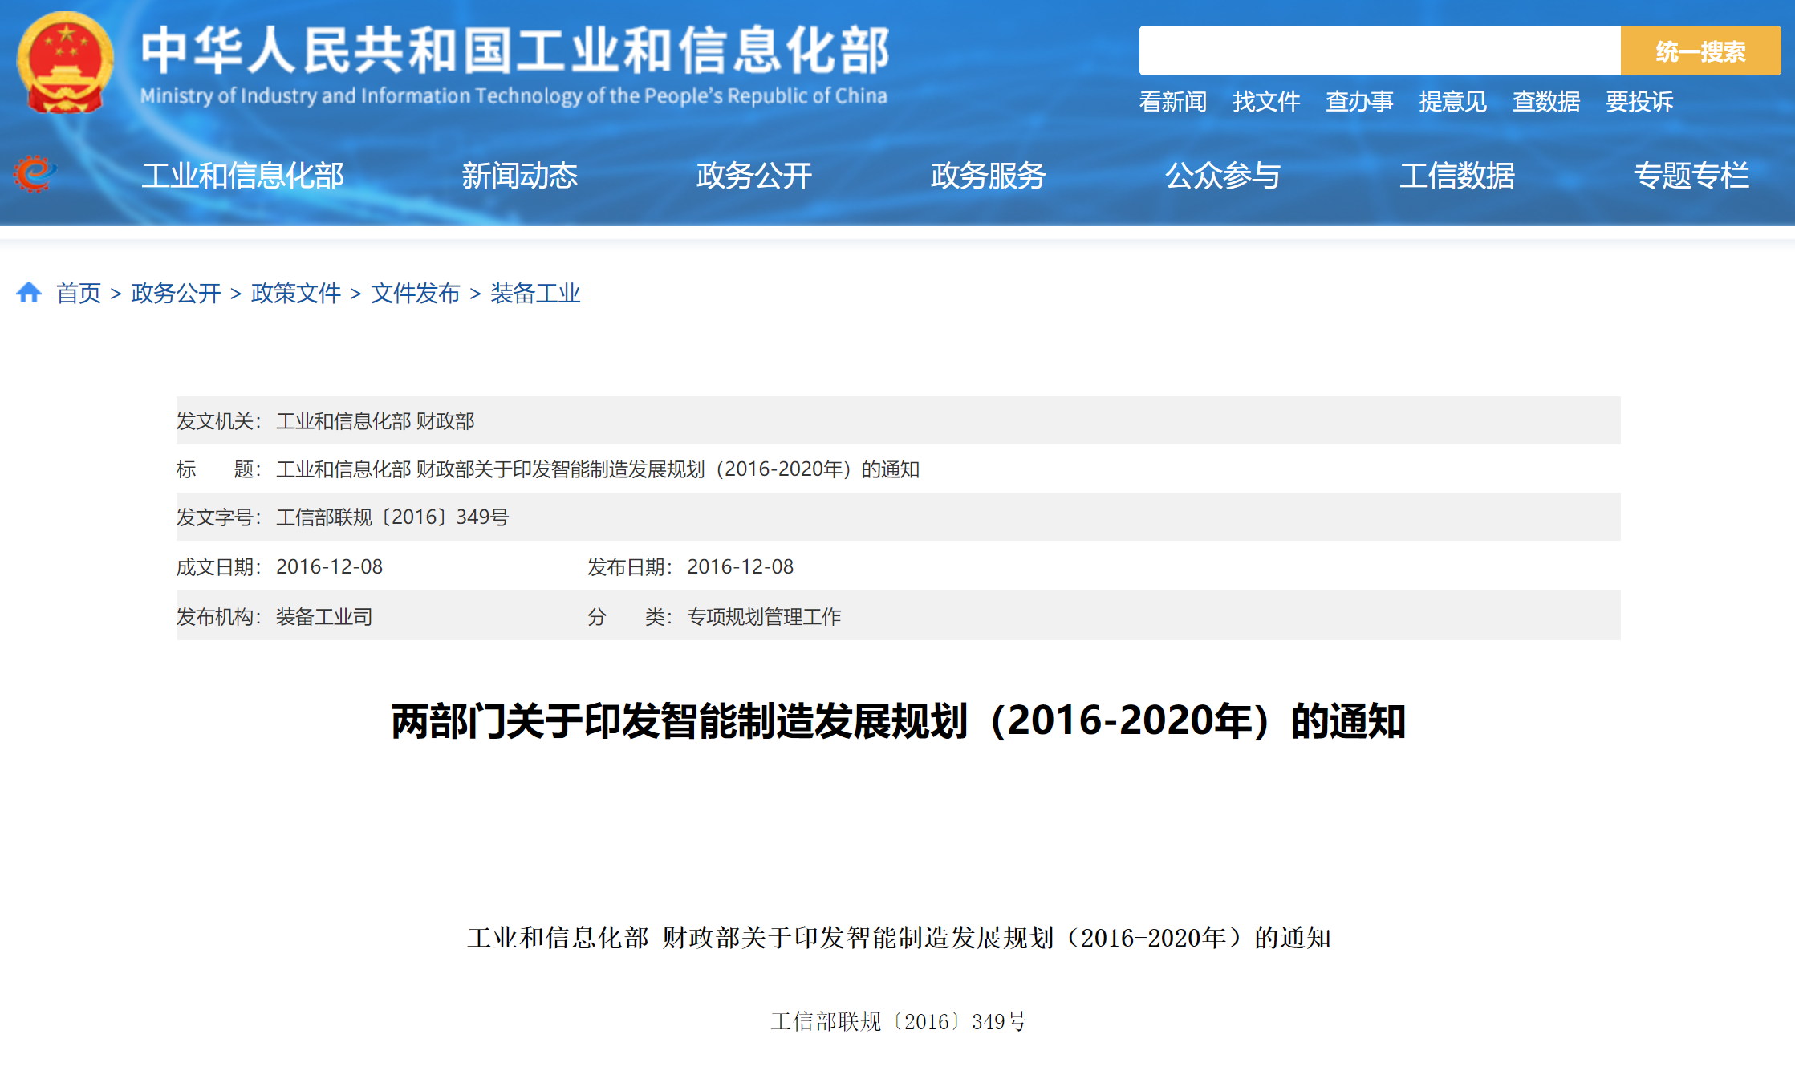Image resolution: width=1795 pixels, height=1067 pixels.
Task: Click the ministry title banner text
Action: click(515, 50)
